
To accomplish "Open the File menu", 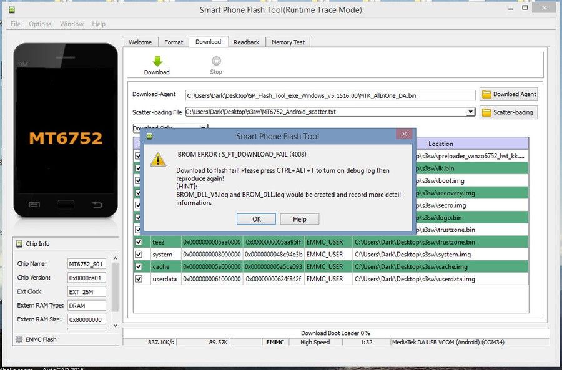I will [x=16, y=24].
